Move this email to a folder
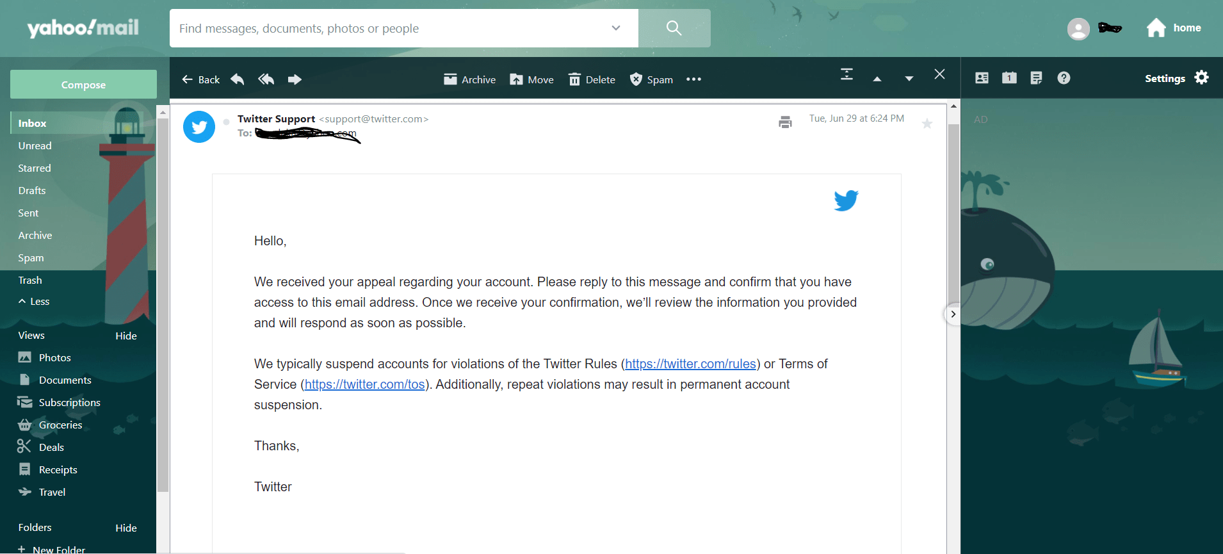Viewport: 1223px width, 554px height. point(531,79)
